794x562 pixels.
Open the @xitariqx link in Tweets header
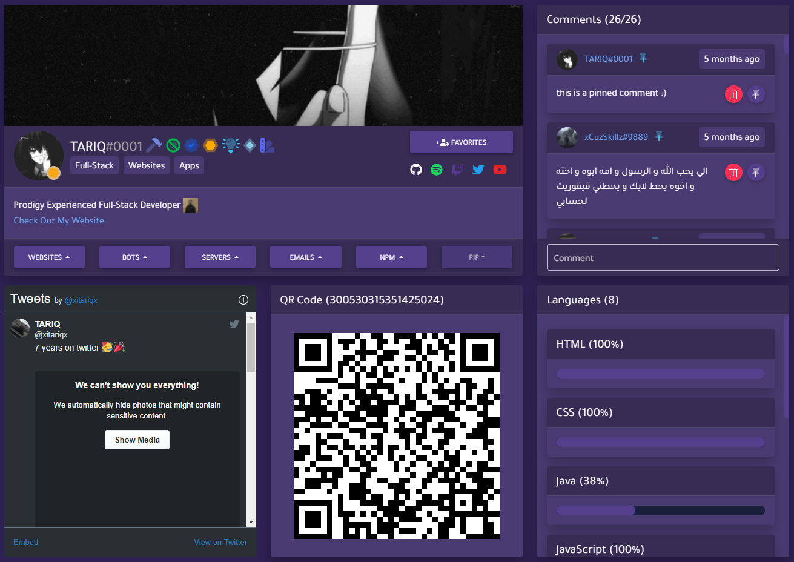pos(81,300)
